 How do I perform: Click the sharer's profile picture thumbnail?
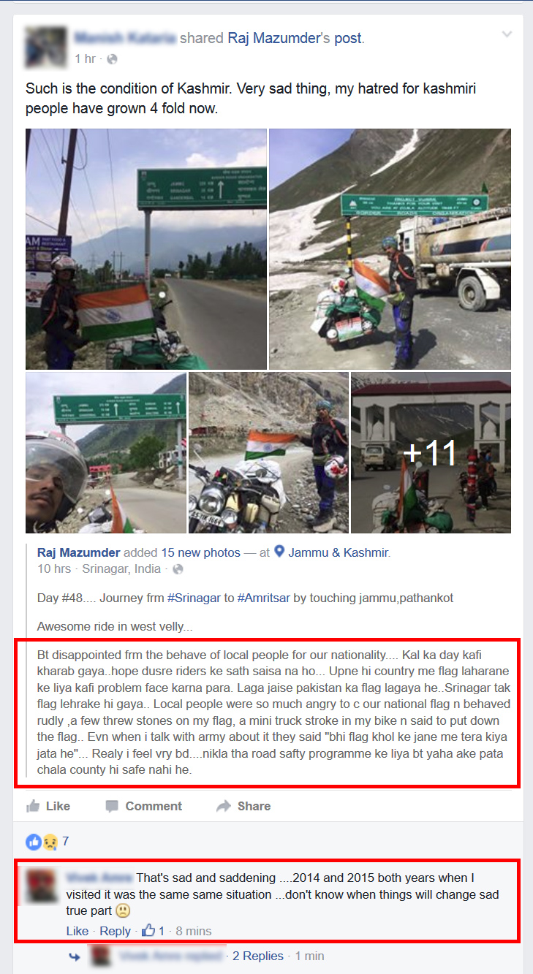[45, 47]
